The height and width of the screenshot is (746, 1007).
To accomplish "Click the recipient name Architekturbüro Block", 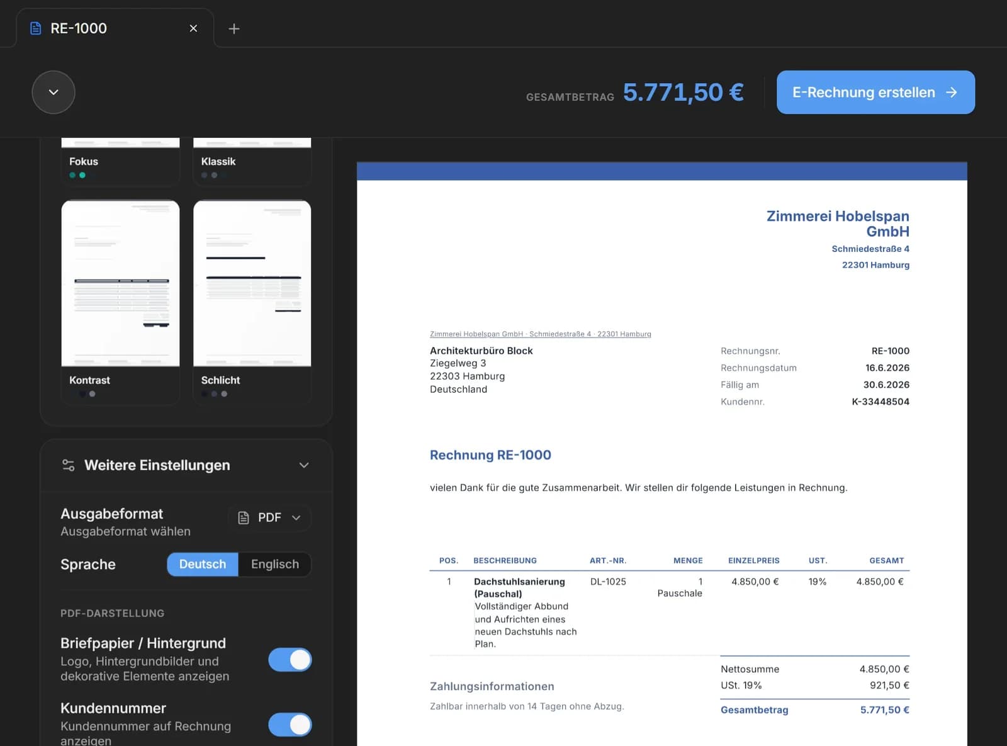I will 481,351.
